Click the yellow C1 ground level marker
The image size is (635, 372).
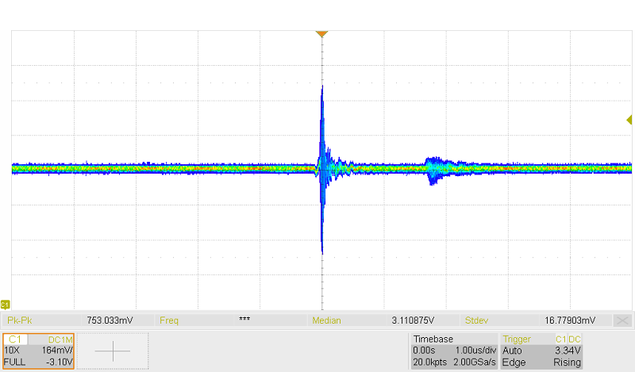coord(5,304)
